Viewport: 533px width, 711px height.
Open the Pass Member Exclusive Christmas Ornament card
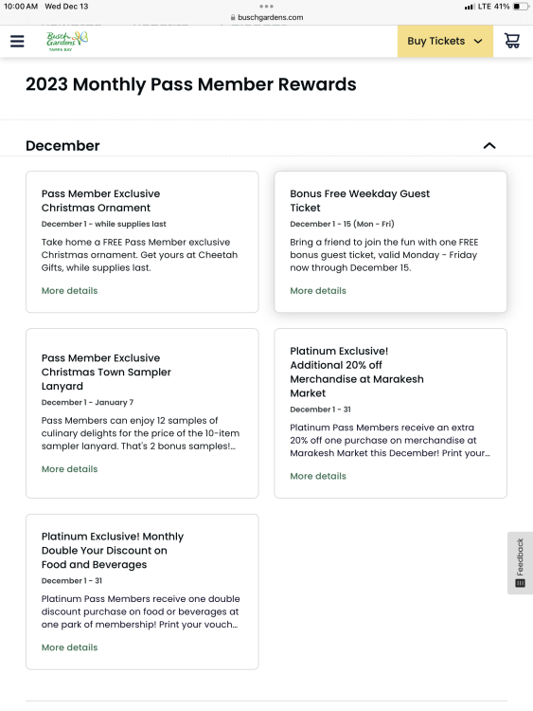(x=100, y=200)
